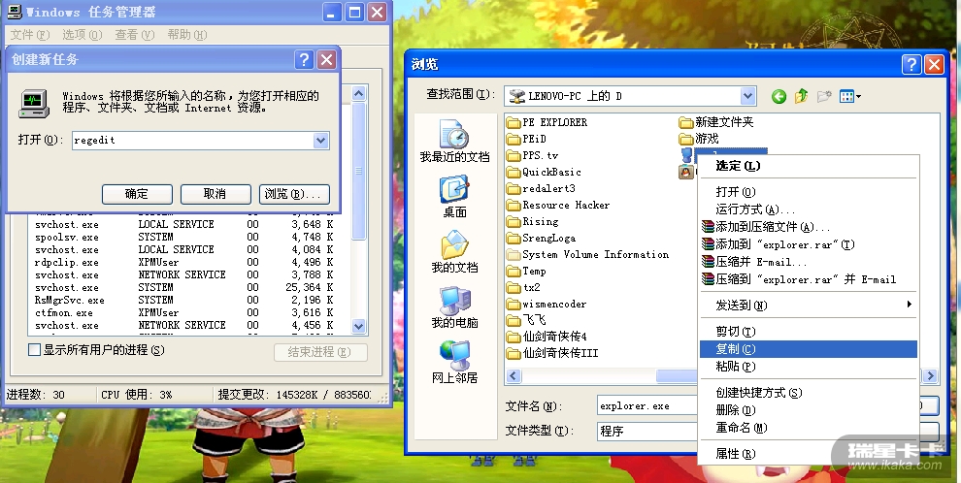The width and height of the screenshot is (961, 483).
Task: Select the PPS.tv folder
Action: point(533,155)
